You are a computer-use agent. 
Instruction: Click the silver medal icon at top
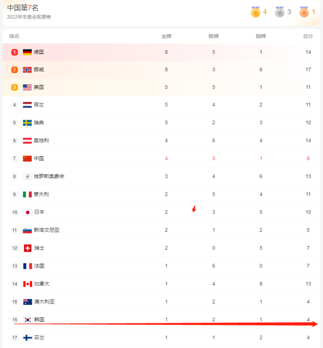click(280, 12)
